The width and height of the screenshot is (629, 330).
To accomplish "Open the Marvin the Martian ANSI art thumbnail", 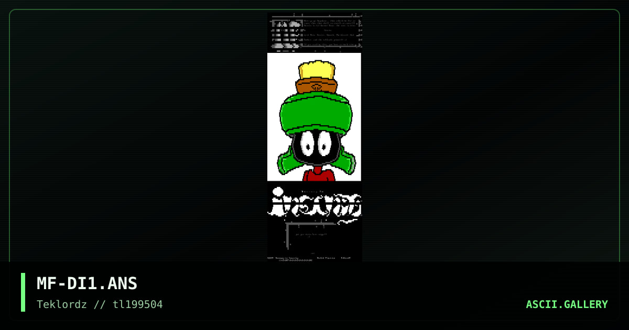I will click(314, 137).
